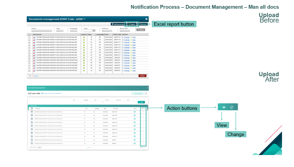Click Change link in old row 4208/17/9
294x167 pixels.
(127, 37)
